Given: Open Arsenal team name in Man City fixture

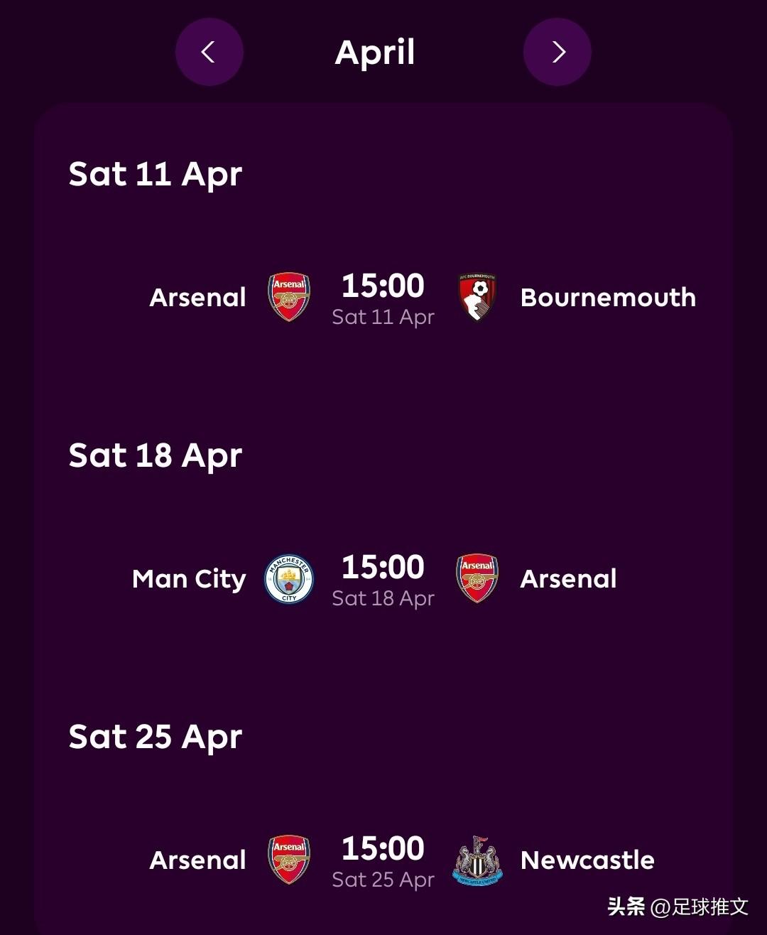Looking at the screenshot, I should tap(568, 579).
